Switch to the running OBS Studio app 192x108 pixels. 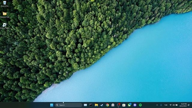click(x=118, y=105)
